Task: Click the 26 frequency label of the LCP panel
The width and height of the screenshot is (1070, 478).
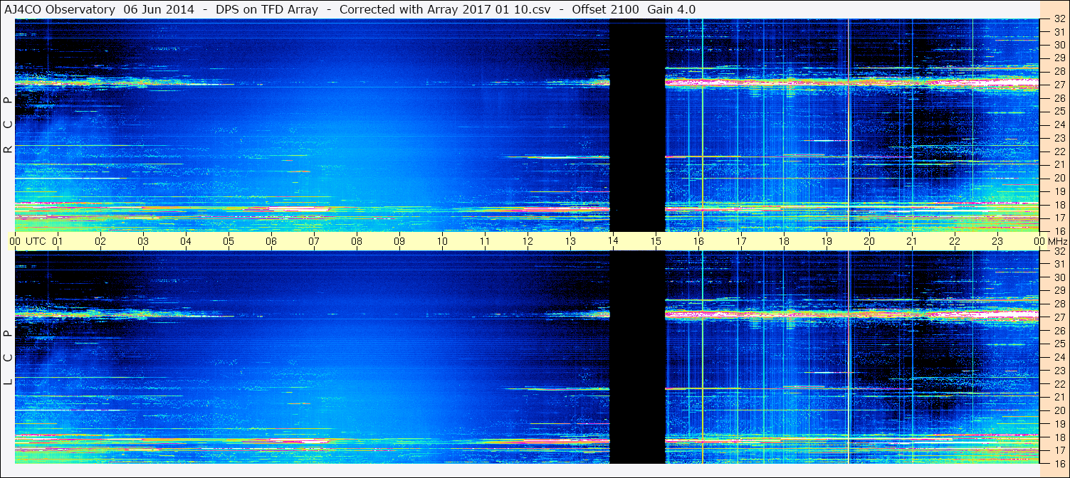Action: pyautogui.click(x=1059, y=331)
